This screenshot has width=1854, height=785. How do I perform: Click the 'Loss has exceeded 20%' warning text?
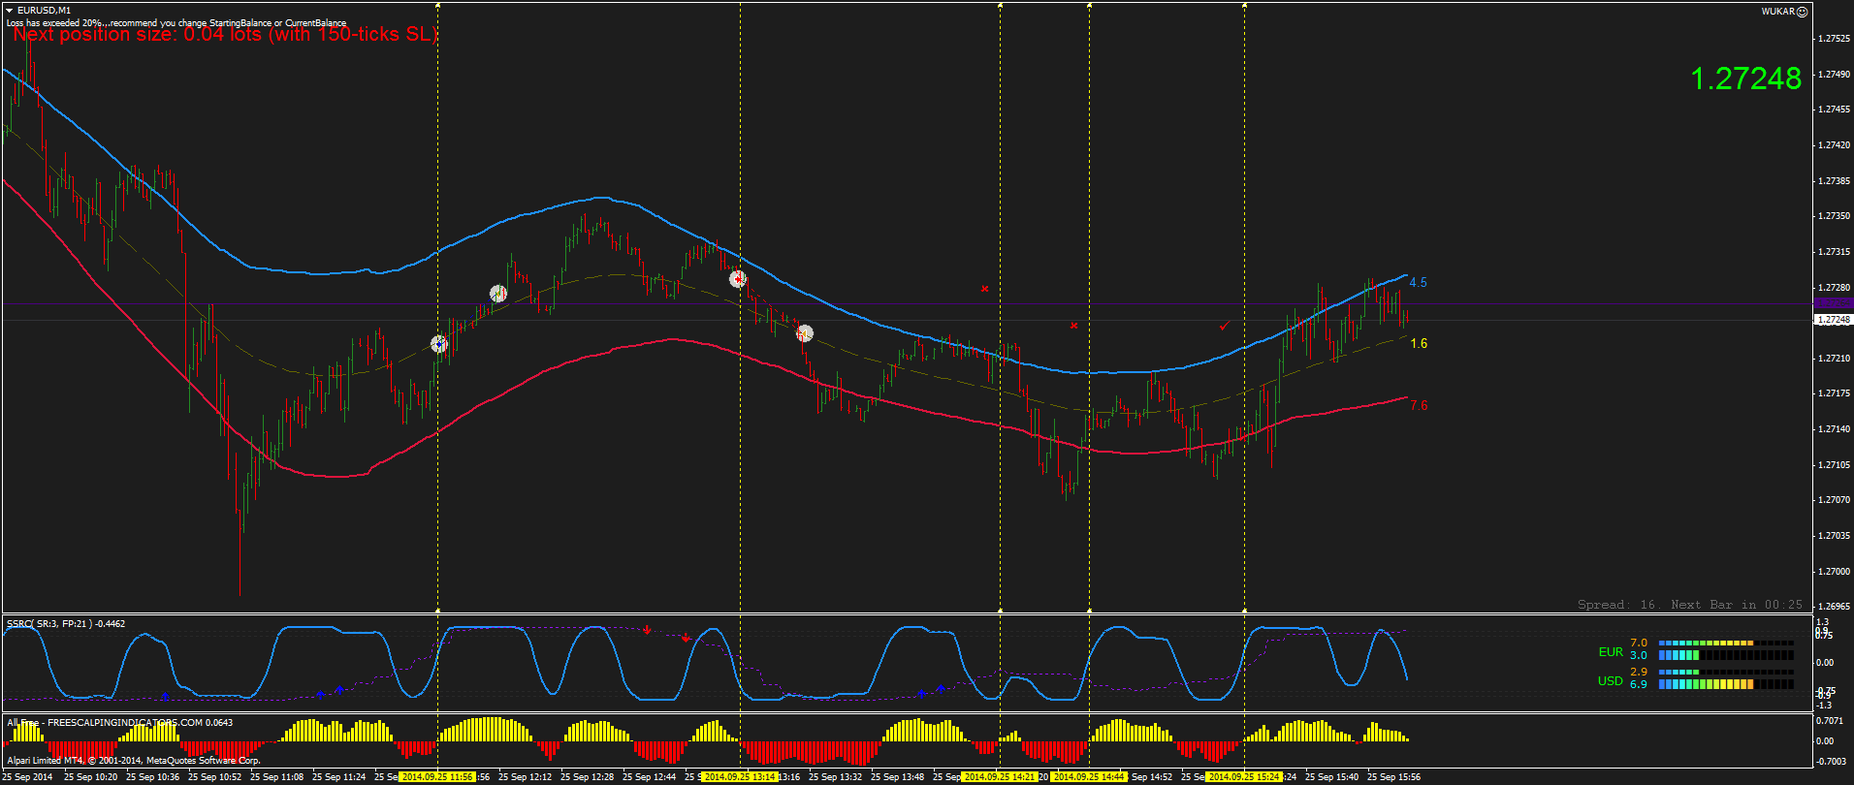pyautogui.click(x=176, y=22)
